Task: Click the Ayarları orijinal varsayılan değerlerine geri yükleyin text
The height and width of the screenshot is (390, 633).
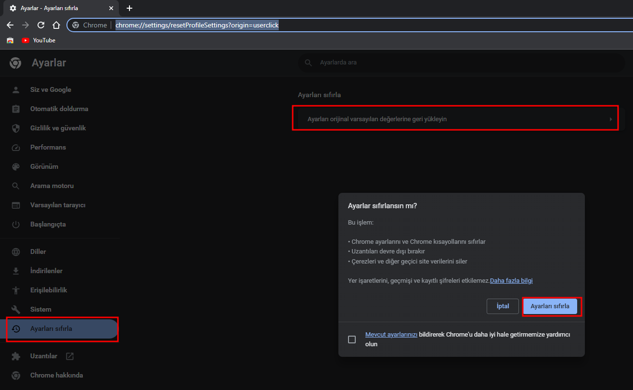Action: (377, 119)
